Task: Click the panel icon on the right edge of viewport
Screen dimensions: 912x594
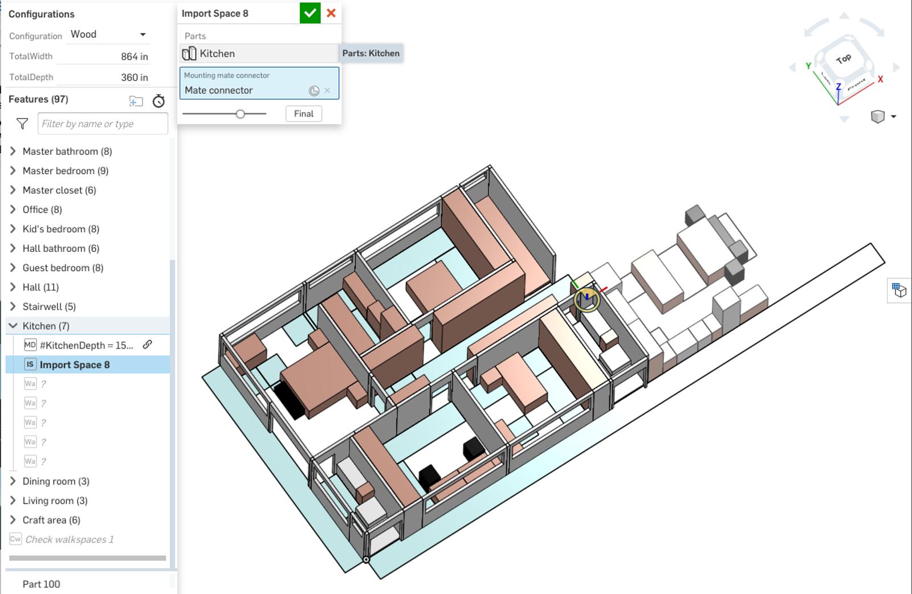Action: [x=899, y=289]
